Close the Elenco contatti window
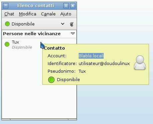The width and height of the screenshot is (153, 124). pos(73,6)
